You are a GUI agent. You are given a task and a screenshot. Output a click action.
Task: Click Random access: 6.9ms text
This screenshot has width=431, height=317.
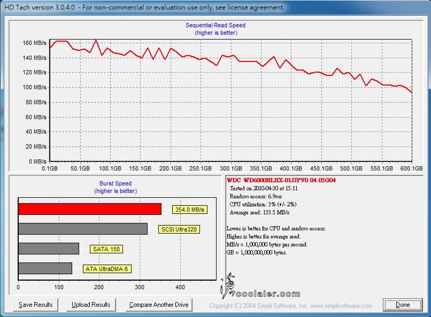coord(256,196)
